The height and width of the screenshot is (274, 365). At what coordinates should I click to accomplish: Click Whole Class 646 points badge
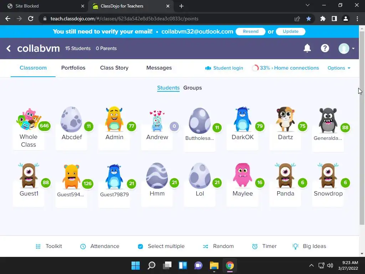(44, 126)
